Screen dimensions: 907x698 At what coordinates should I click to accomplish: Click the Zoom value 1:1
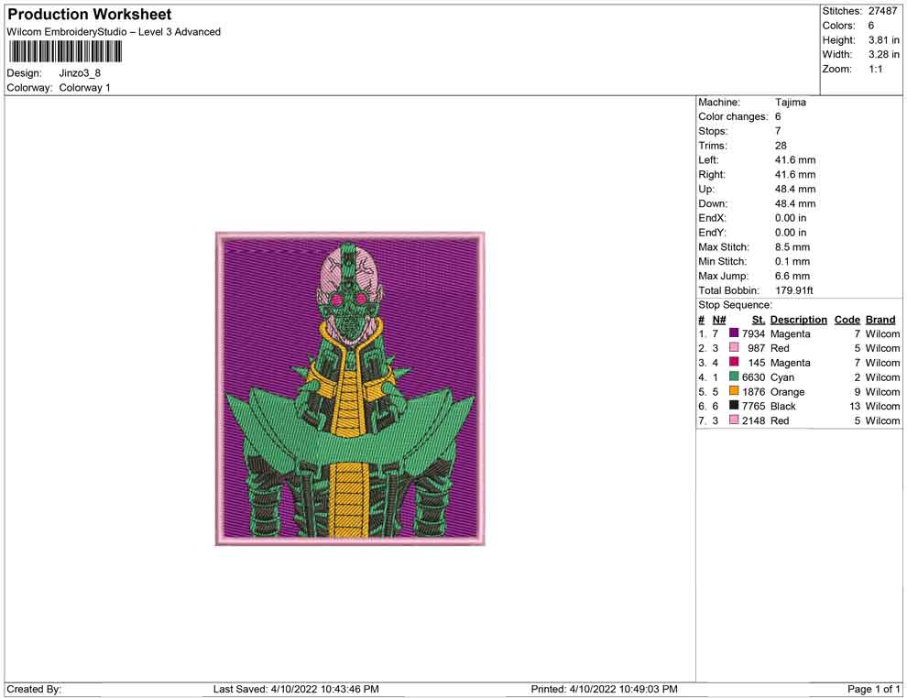[x=876, y=69]
